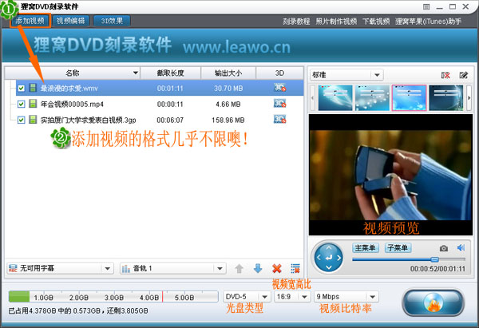
Task: Open the 标准 menu template dropdown
Action: coord(346,75)
